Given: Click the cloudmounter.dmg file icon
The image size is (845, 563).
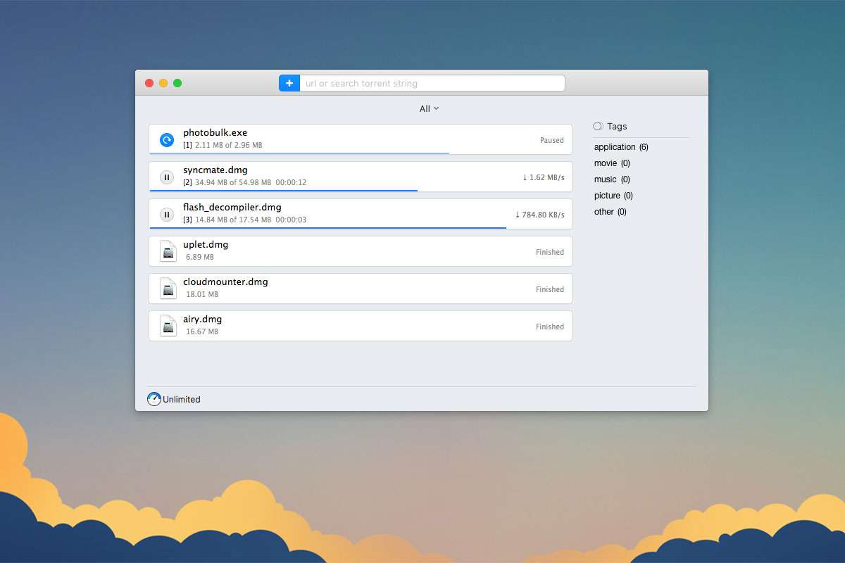Looking at the screenshot, I should [x=168, y=289].
